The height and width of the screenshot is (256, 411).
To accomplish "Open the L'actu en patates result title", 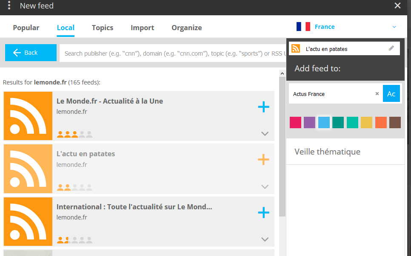I will [86, 154].
